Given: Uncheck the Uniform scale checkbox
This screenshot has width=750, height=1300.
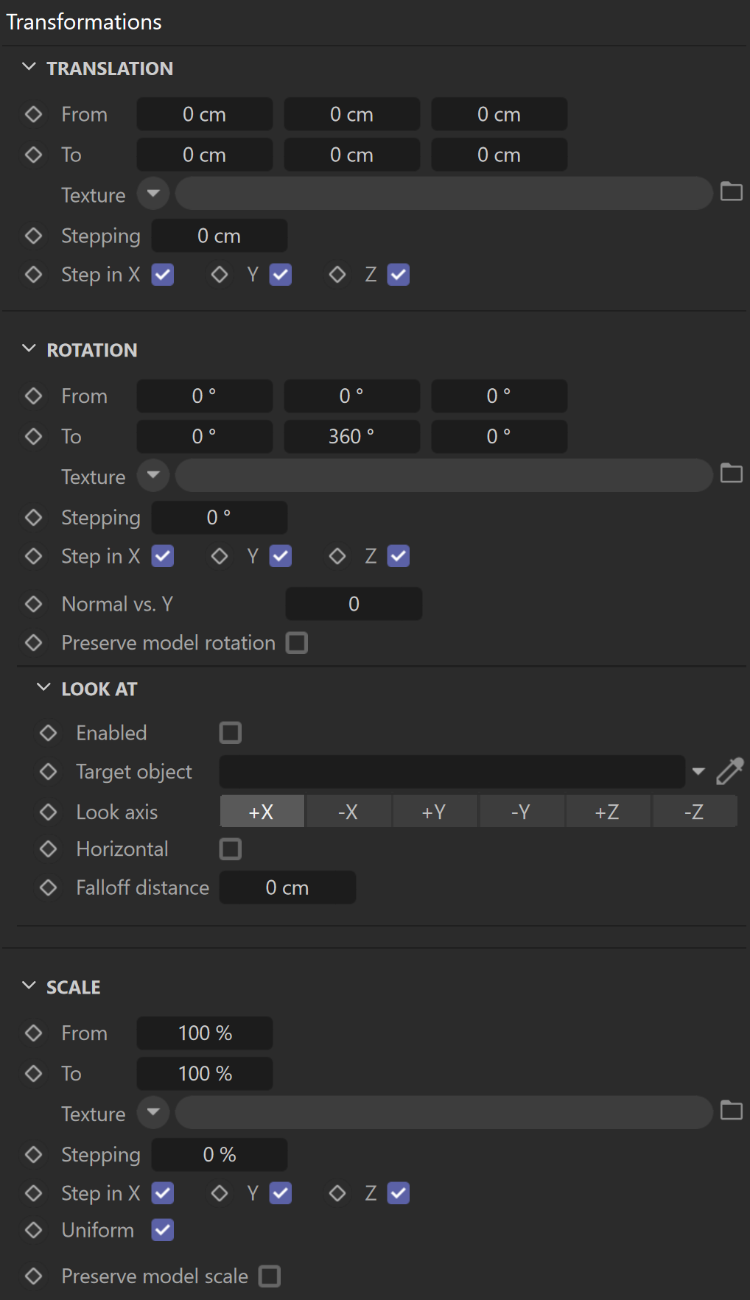Looking at the screenshot, I should tap(163, 1230).
